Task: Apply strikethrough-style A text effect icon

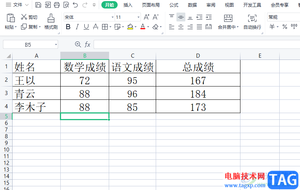Action: pyautogui.click(x=95, y=27)
